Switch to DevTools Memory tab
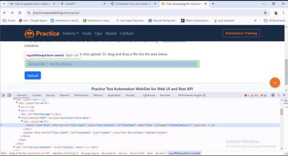The height and width of the screenshot is (156, 288). (x=98, y=95)
